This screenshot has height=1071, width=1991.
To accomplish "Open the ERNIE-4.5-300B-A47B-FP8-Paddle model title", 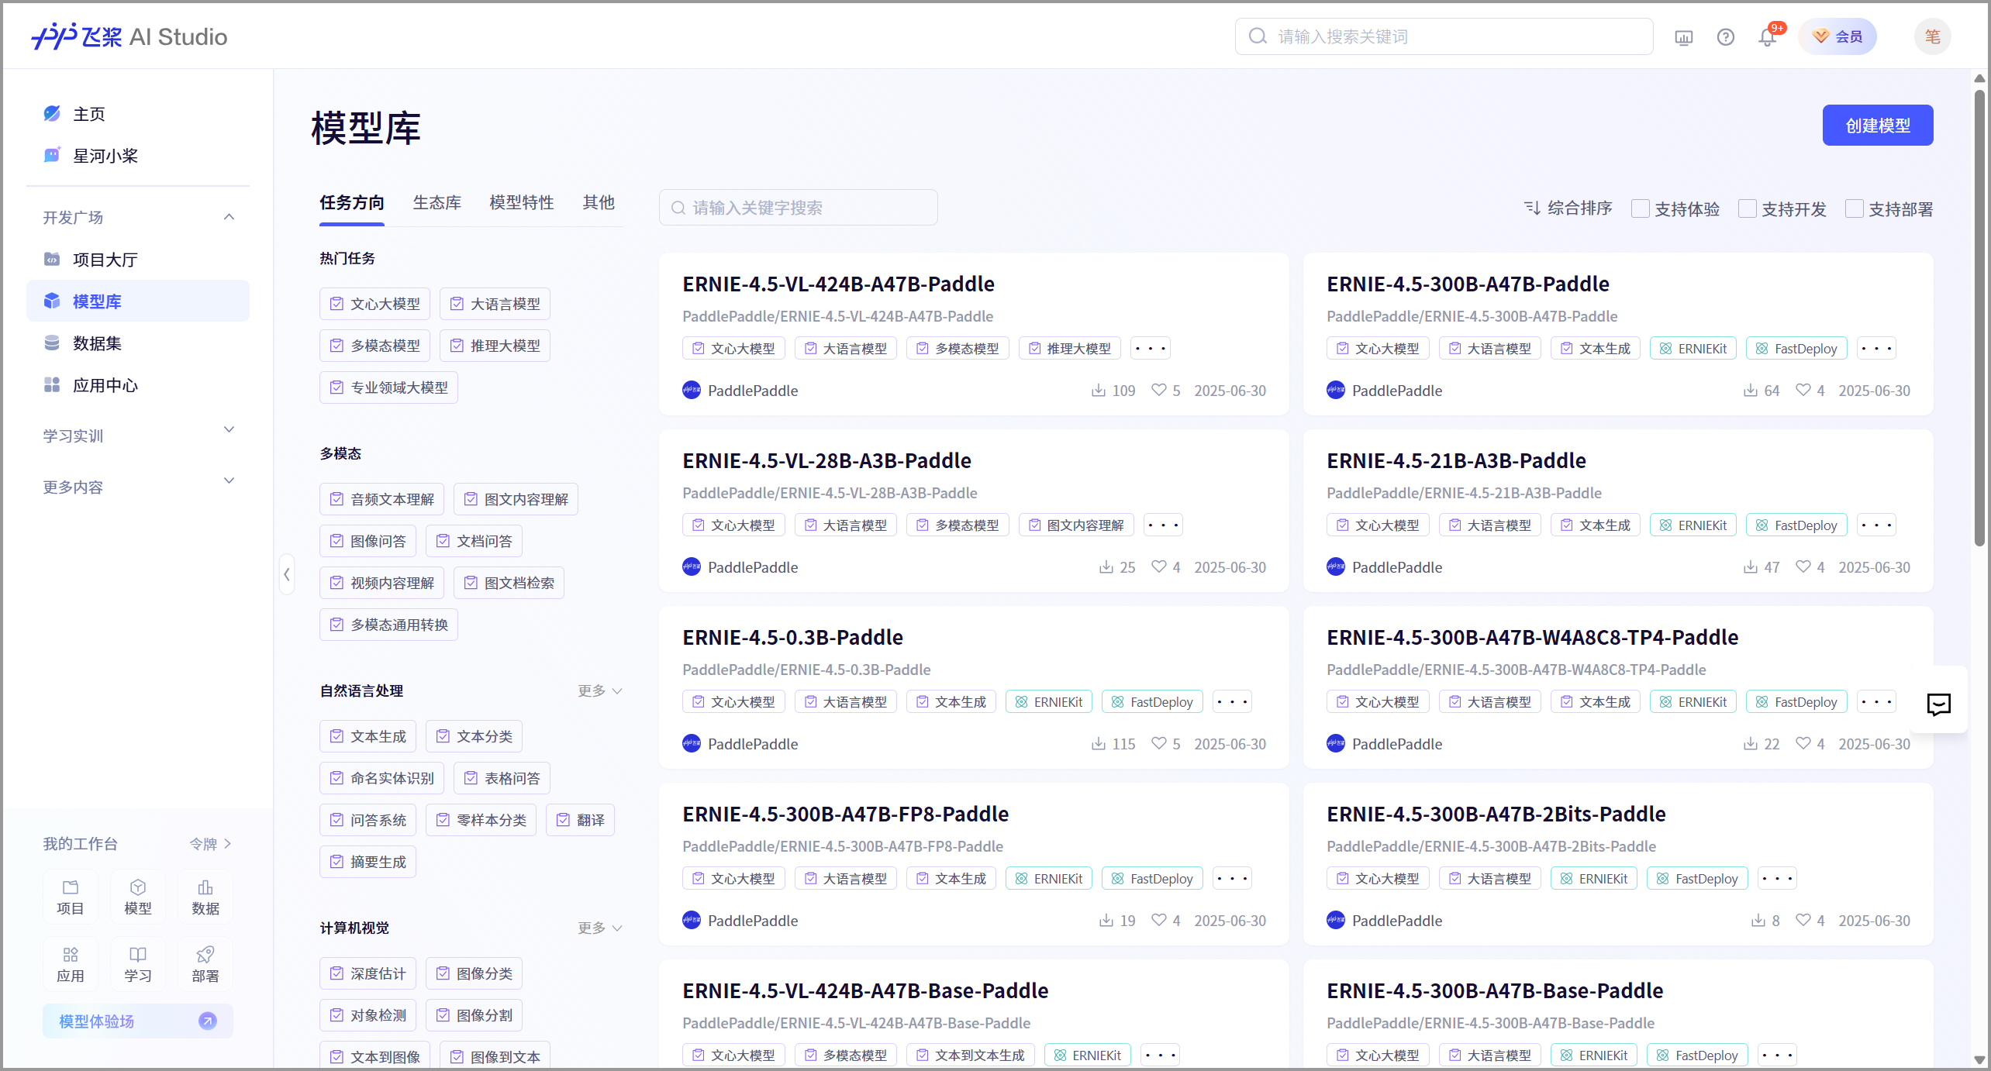I will click(845, 814).
